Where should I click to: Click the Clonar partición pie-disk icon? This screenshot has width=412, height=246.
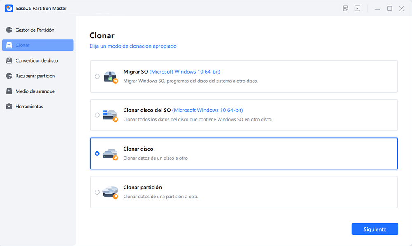110,193
